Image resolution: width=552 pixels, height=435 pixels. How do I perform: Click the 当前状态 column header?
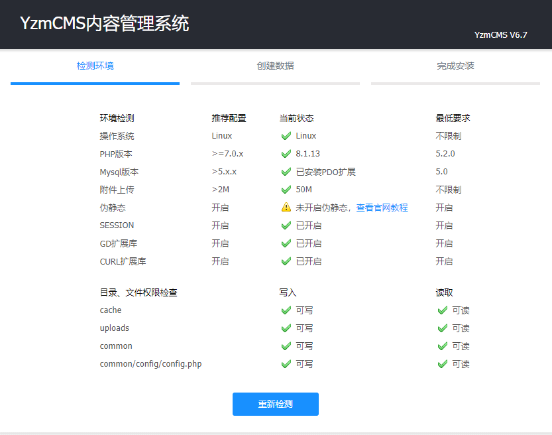click(296, 118)
